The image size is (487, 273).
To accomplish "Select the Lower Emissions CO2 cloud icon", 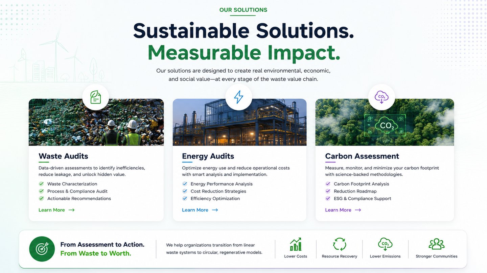I will [x=385, y=244].
